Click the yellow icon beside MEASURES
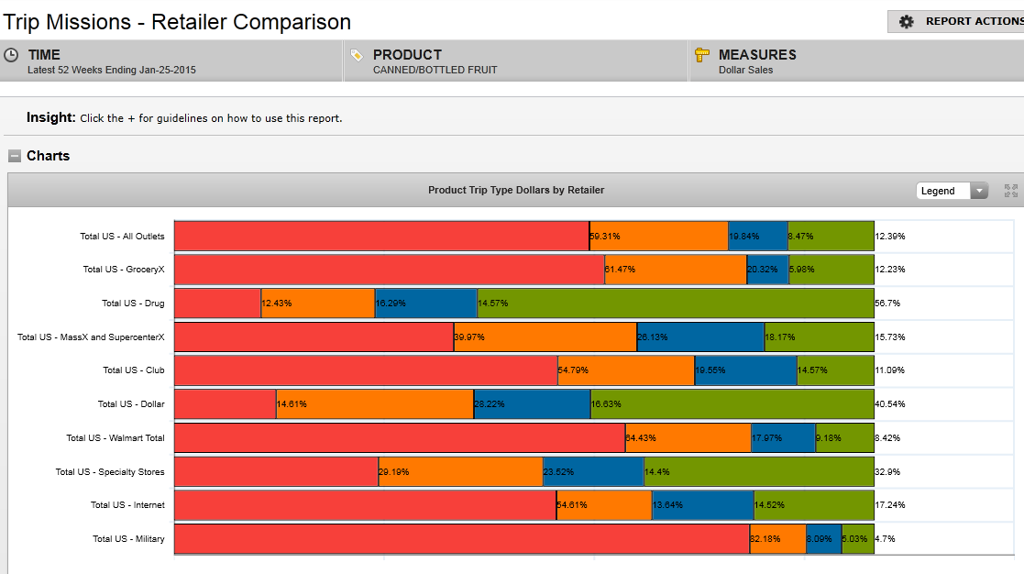Screen dimensions: 1024x574 click(x=702, y=55)
